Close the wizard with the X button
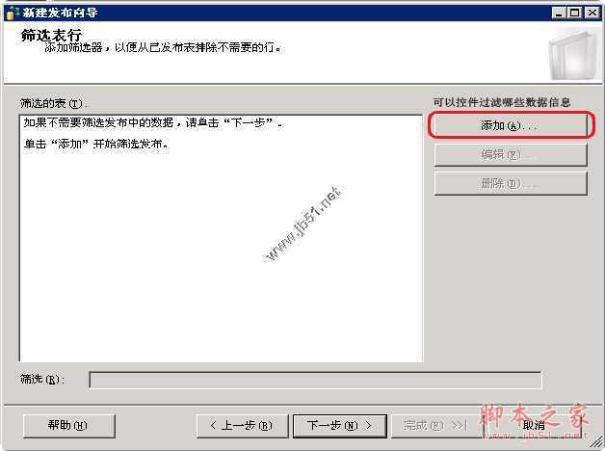The height and width of the screenshot is (451, 605). [x=592, y=13]
